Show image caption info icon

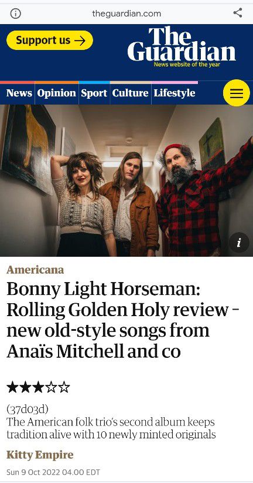238,243
